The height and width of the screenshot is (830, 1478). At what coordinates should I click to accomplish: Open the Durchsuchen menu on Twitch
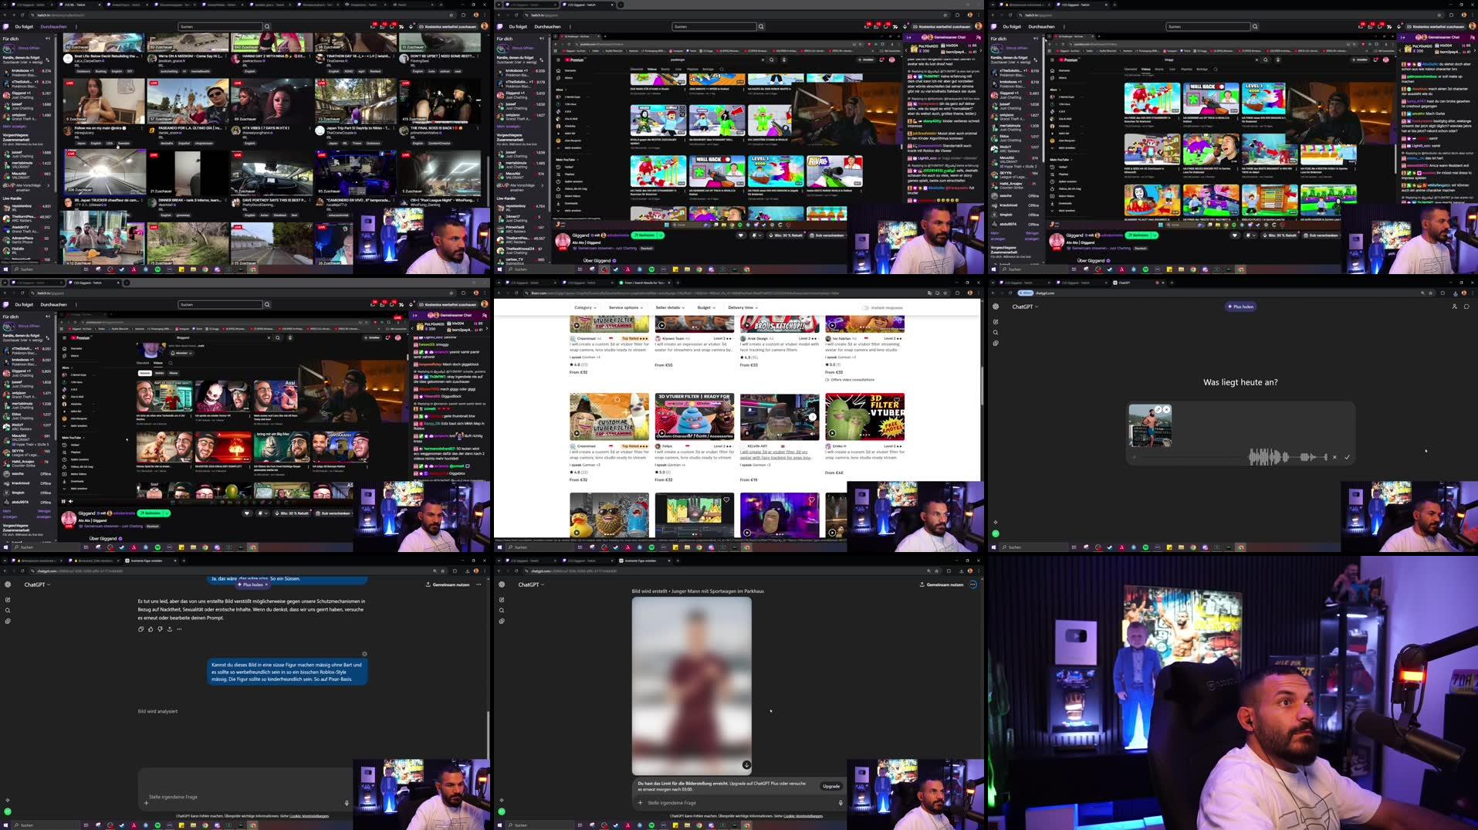54,25
